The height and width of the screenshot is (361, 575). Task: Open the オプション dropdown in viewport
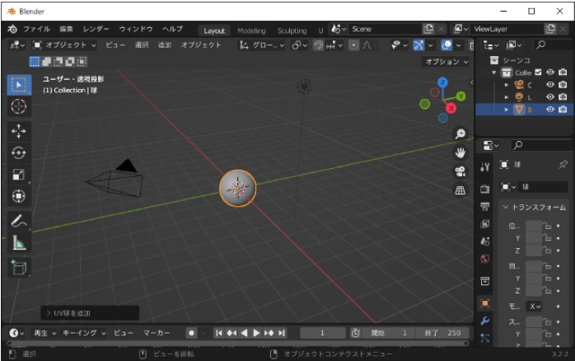pos(445,62)
